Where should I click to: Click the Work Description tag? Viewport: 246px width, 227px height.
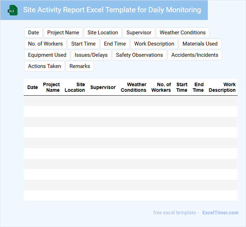click(154, 44)
